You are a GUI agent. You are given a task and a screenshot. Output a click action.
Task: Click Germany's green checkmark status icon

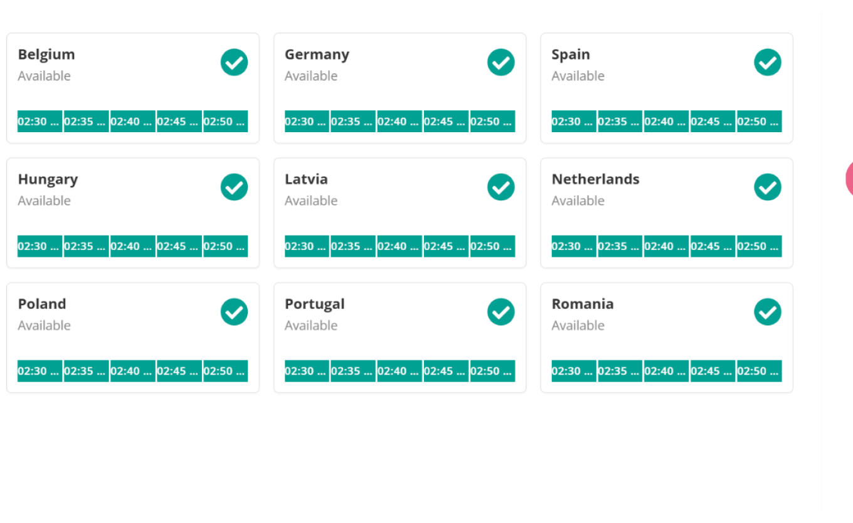coord(501,63)
